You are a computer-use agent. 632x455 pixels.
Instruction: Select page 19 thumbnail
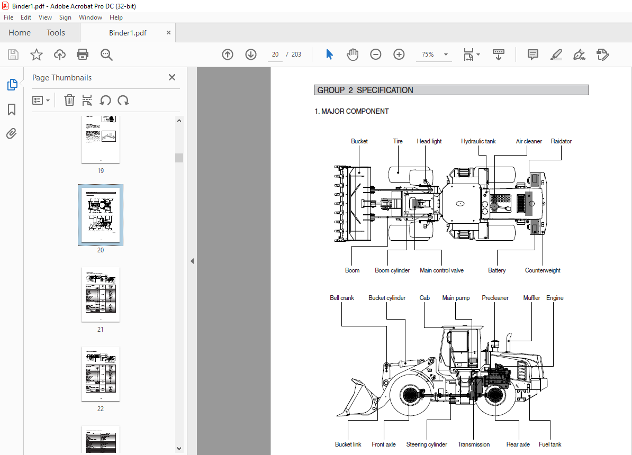pos(101,139)
